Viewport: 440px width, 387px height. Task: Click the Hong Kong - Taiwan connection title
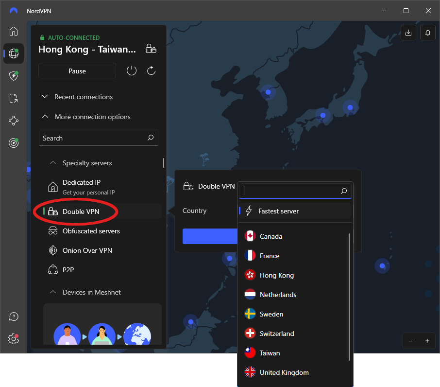click(x=87, y=50)
